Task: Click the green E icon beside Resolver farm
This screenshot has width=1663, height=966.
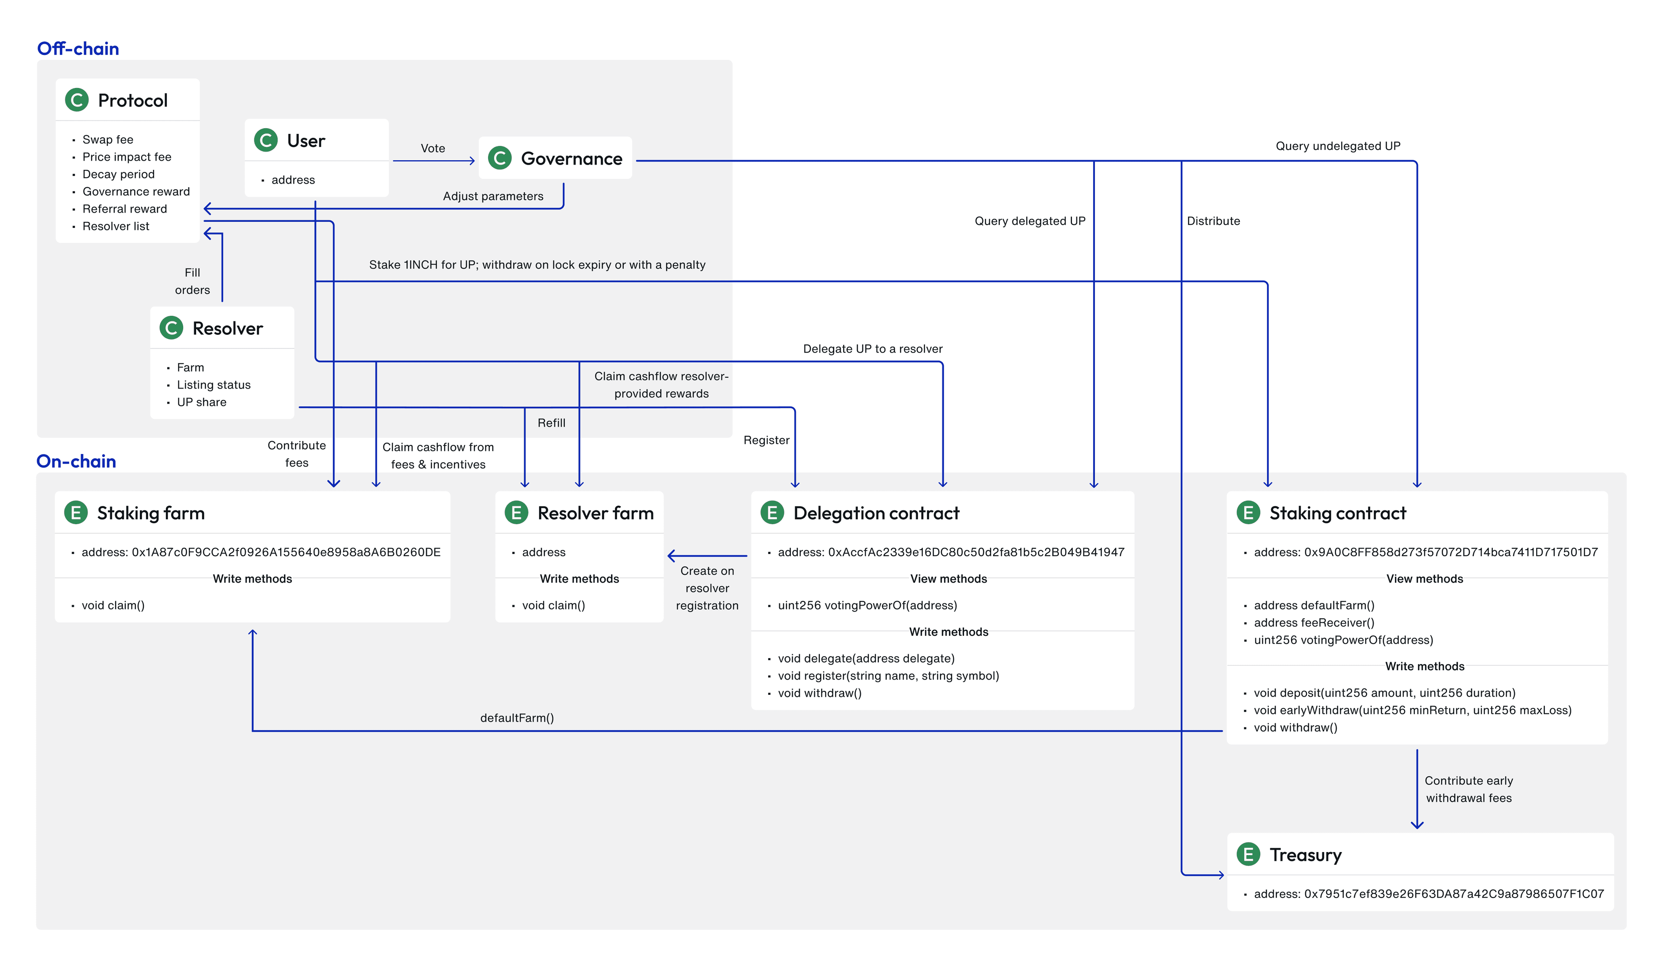Action: pos(516,513)
